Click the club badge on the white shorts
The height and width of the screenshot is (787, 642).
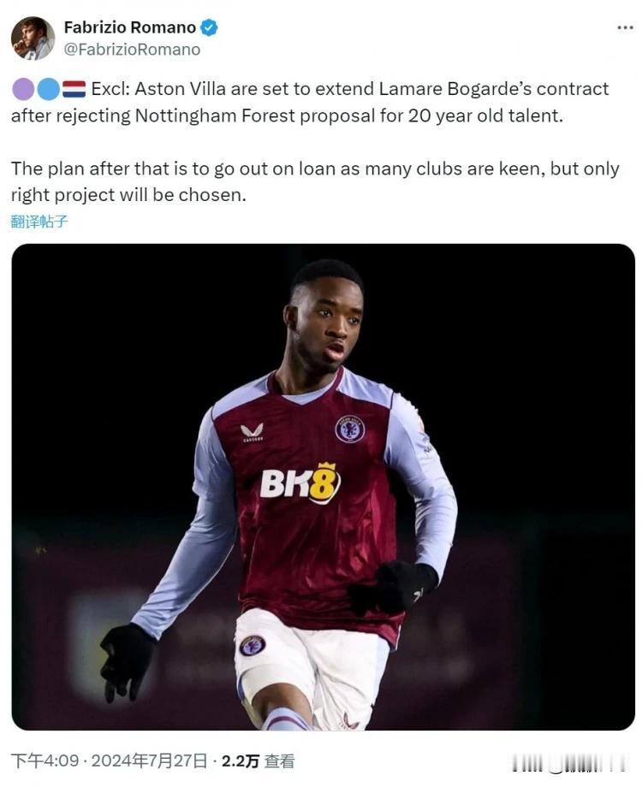click(253, 646)
